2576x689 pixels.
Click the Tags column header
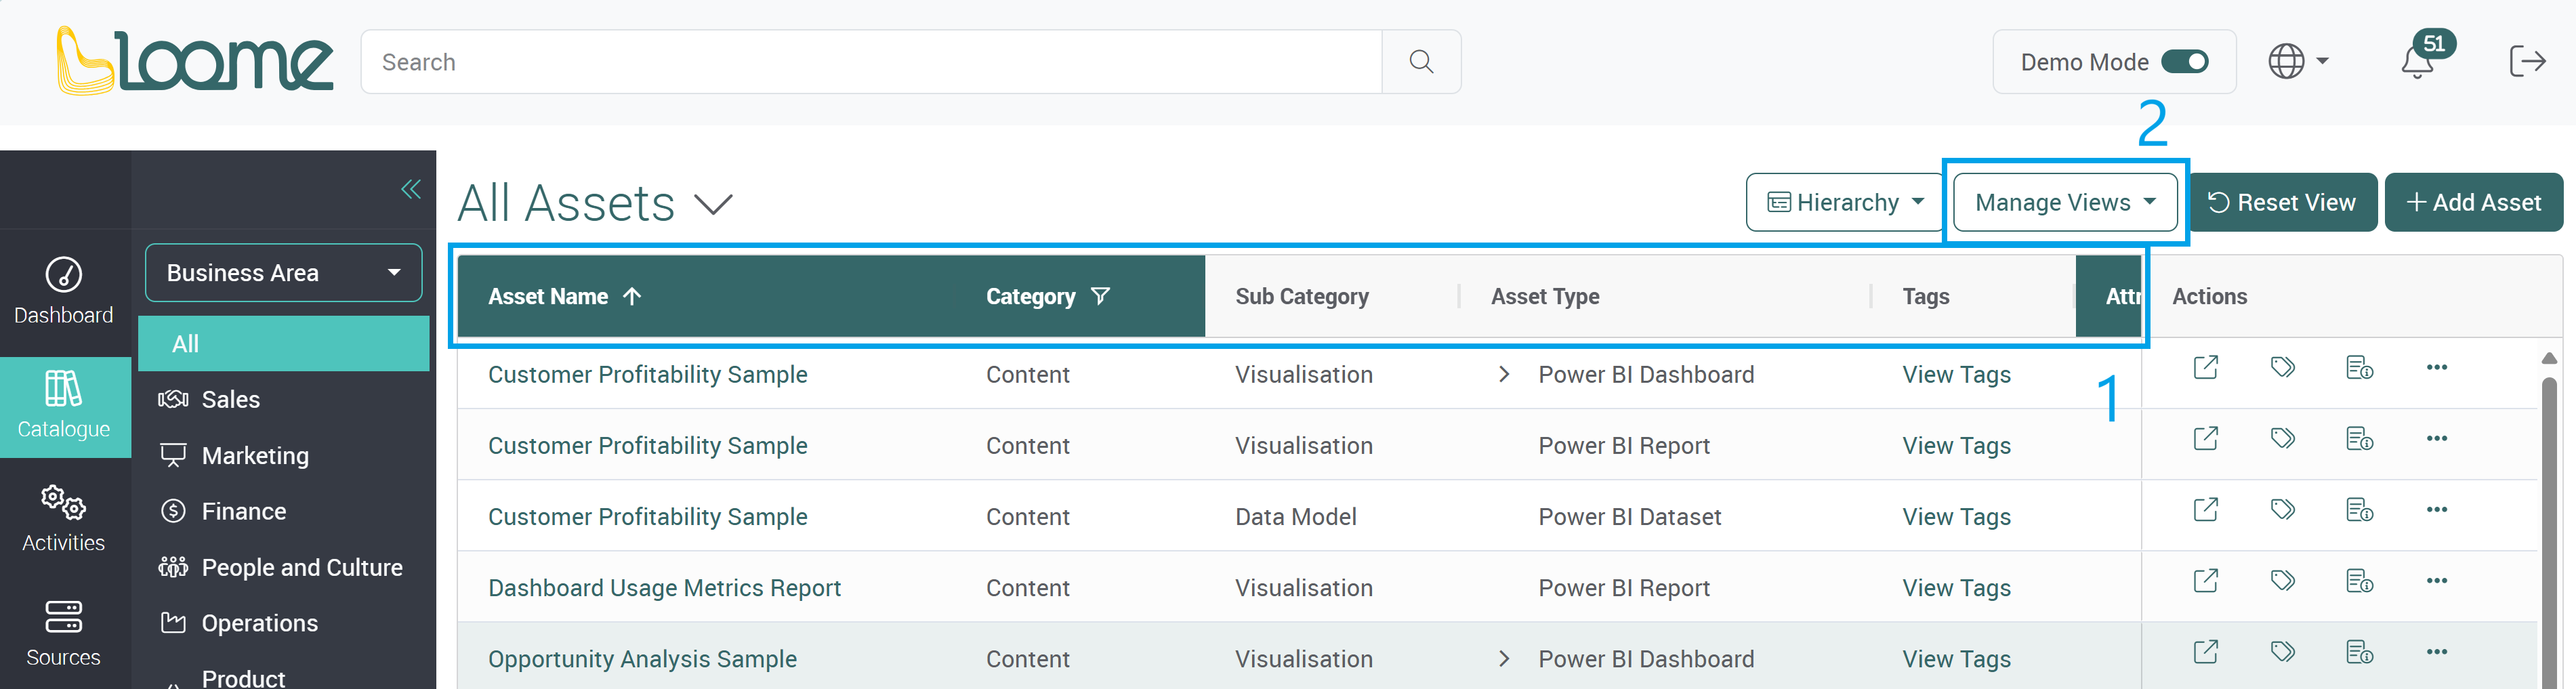(1925, 297)
